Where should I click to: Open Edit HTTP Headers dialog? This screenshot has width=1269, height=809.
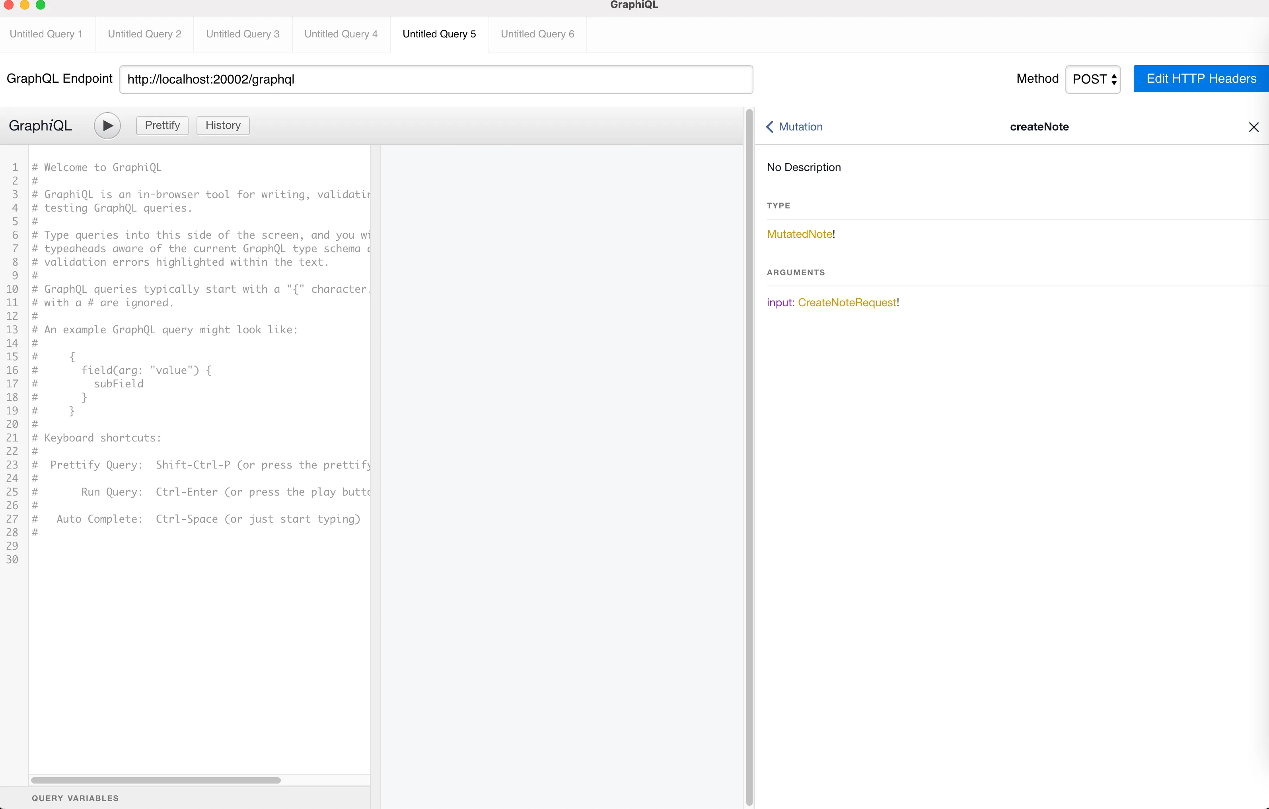point(1201,78)
